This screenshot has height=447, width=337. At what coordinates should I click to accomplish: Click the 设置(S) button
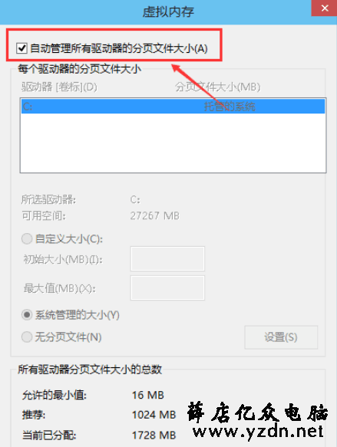pos(281,337)
